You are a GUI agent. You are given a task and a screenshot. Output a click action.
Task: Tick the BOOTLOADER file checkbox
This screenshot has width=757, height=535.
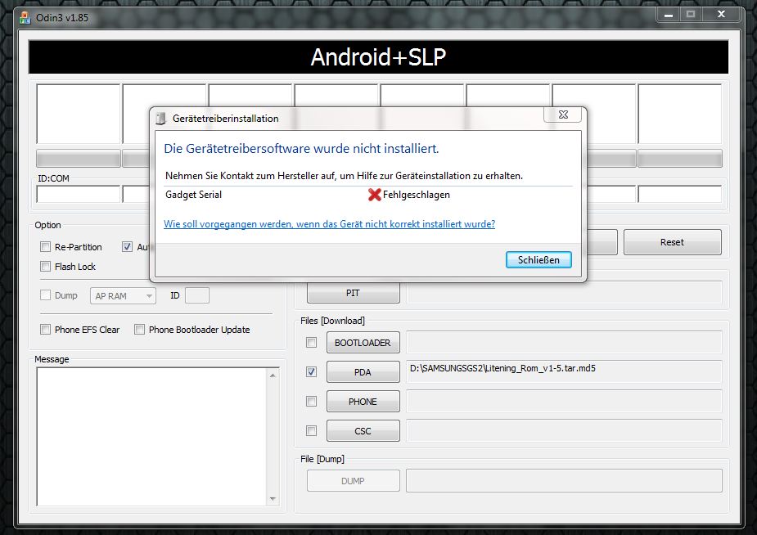point(311,343)
